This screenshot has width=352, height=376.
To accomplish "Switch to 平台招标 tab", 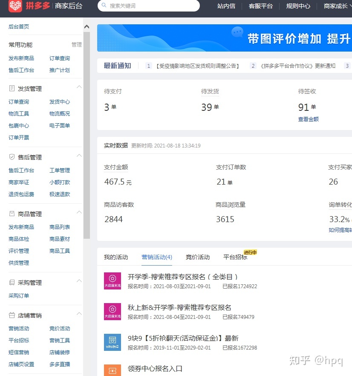I will click(x=235, y=257).
